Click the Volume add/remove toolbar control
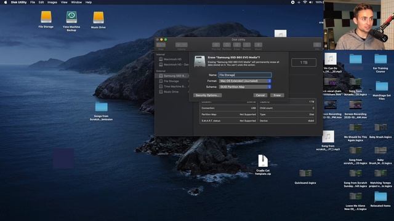The image size is (394, 221). (182, 45)
